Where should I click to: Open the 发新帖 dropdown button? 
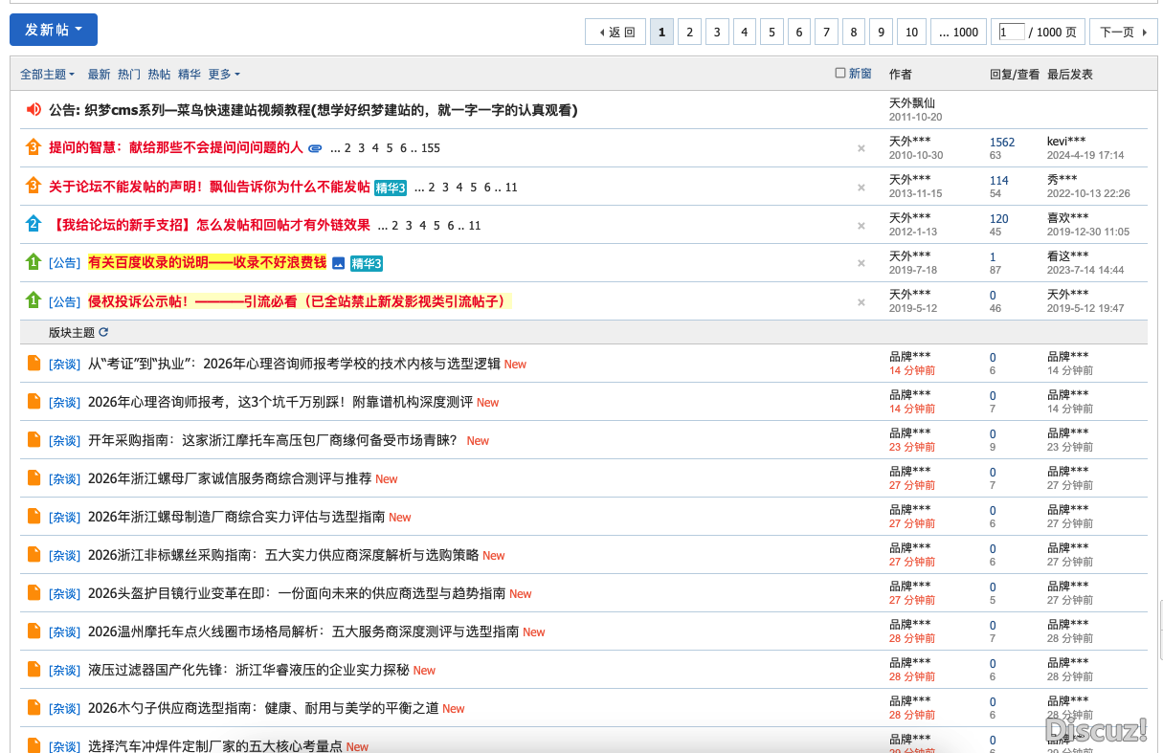click(x=54, y=30)
